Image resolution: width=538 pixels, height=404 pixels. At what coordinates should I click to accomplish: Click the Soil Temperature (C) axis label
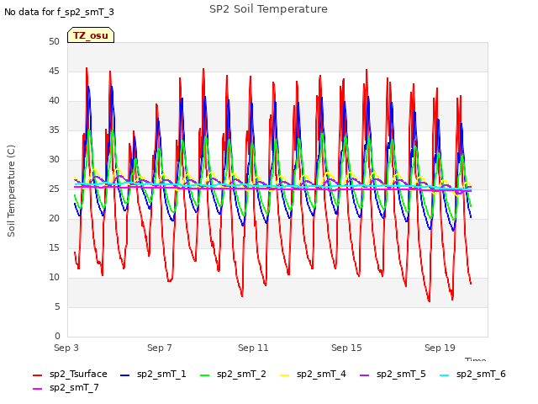coord(11,191)
